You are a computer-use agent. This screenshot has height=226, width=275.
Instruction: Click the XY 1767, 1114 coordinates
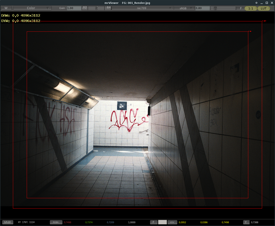(26, 222)
